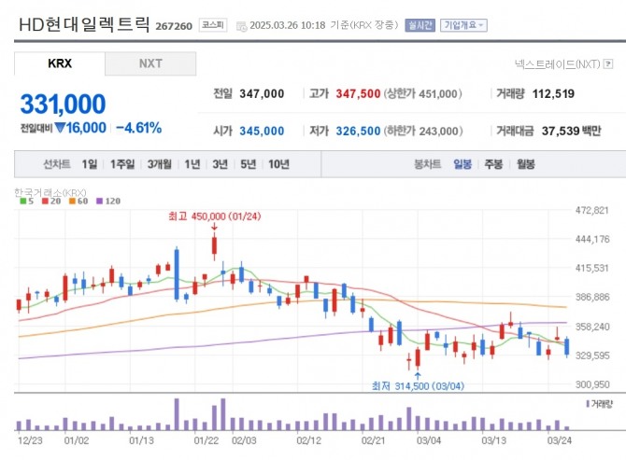
Task: Click the 12/23 date axis label
Action: (x=30, y=440)
